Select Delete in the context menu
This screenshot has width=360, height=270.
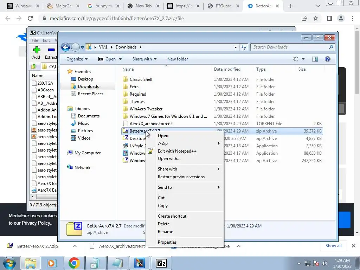tap(185, 224)
